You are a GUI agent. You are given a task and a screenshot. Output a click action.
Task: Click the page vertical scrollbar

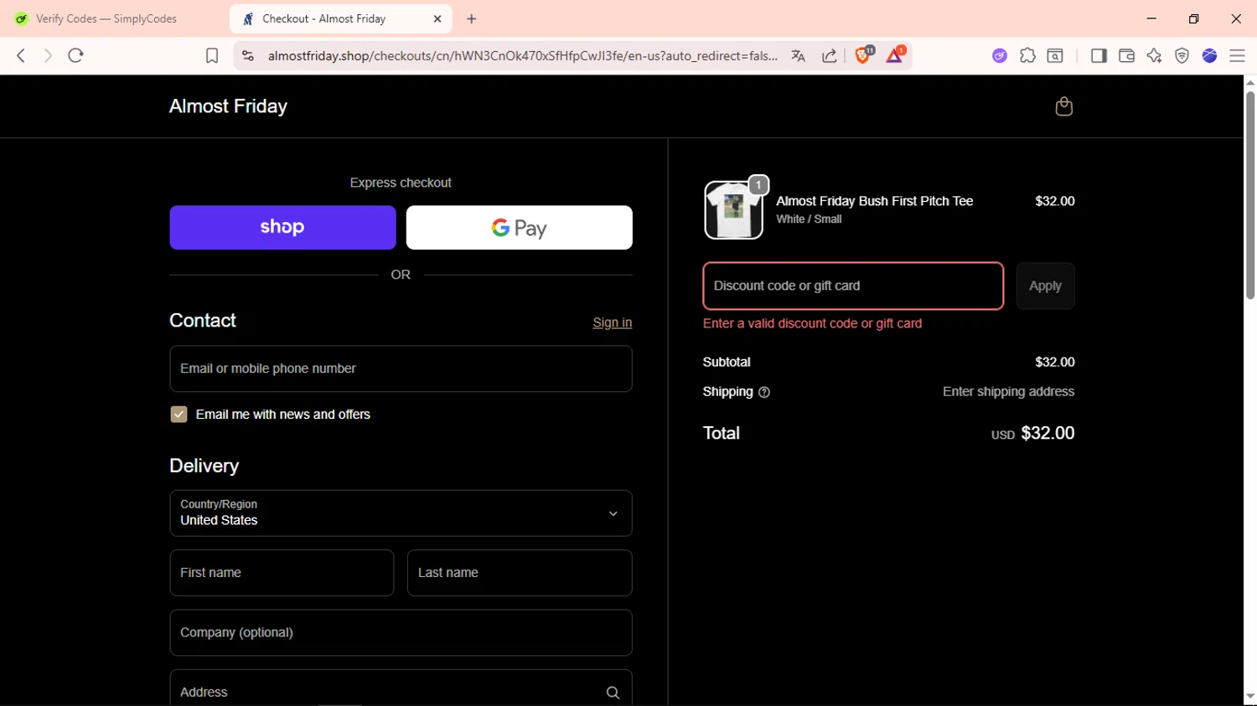pyautogui.click(x=1250, y=196)
